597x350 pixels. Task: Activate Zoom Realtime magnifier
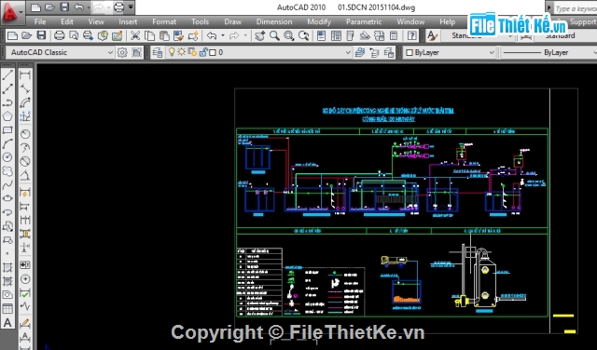[x=274, y=36]
